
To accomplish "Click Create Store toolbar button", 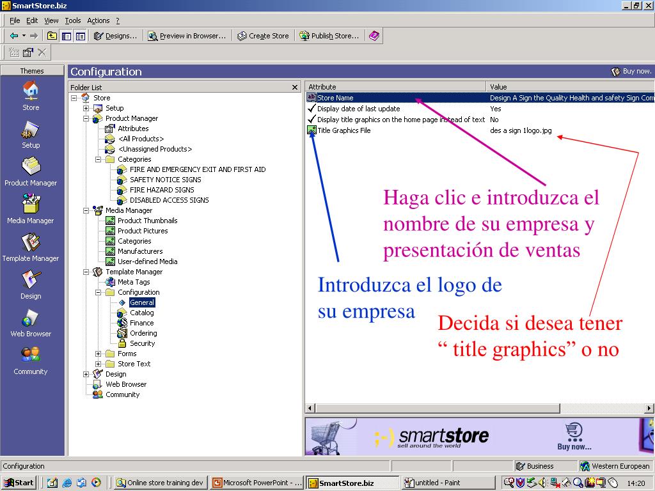I will click(263, 36).
